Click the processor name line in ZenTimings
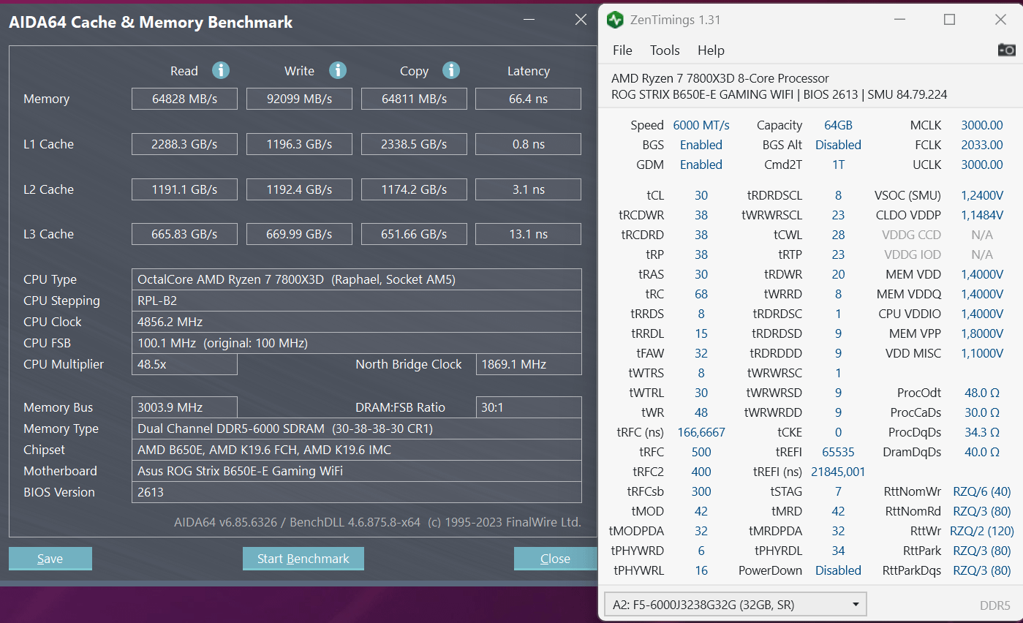Screen dimensions: 1023x623 (x=720, y=78)
